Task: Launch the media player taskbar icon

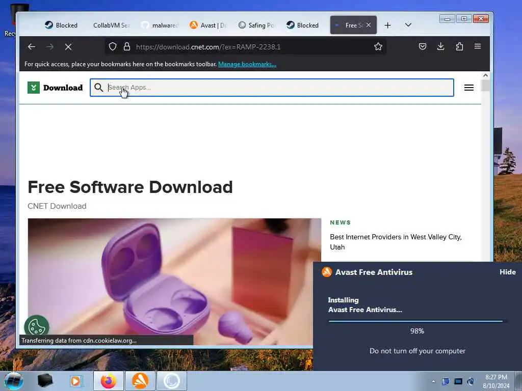Action: (75, 381)
